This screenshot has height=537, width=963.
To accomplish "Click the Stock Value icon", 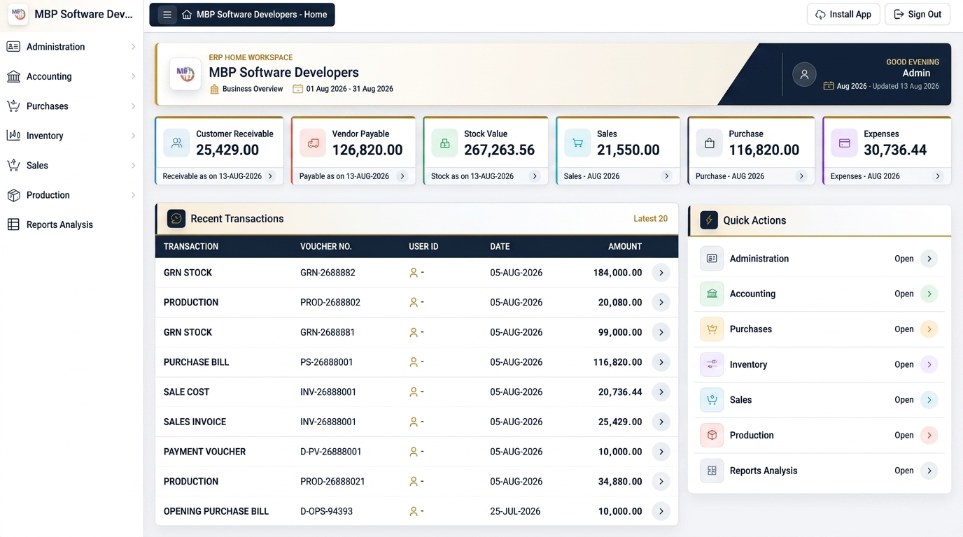I will click(x=444, y=143).
